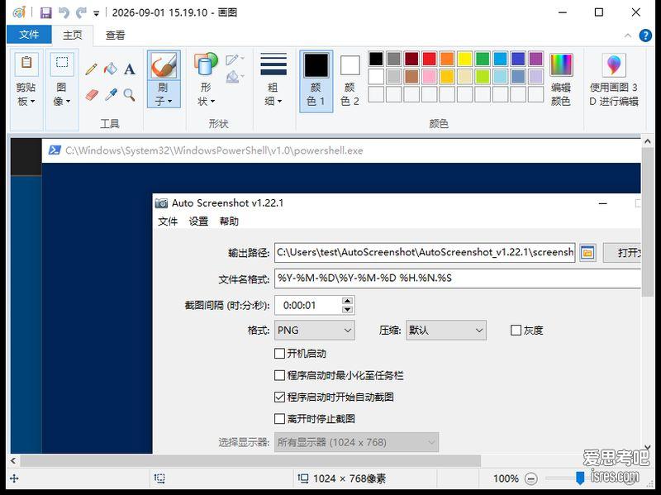Viewport: 661px width, 495px height.
Task: Click the Undo arrow in title bar
Action: click(64, 12)
